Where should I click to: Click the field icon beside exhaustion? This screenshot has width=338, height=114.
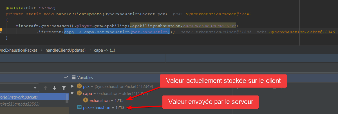coord(86,100)
